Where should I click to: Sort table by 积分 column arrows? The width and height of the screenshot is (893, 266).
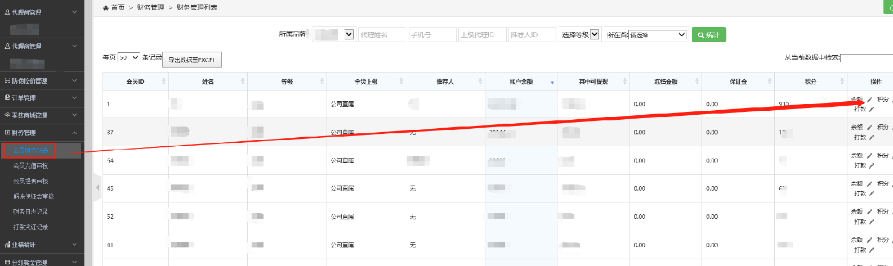pyautogui.click(x=842, y=82)
